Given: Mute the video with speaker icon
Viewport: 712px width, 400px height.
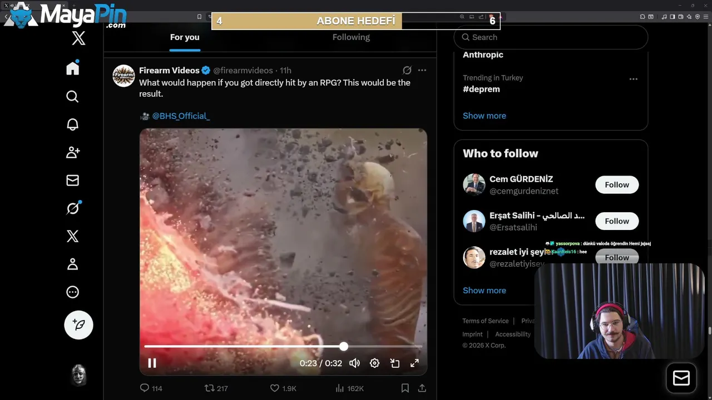Looking at the screenshot, I should click(354, 363).
